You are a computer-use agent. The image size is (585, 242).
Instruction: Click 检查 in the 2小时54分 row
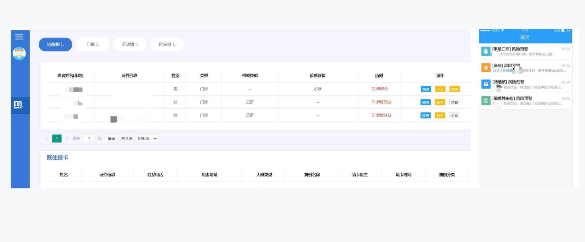(x=426, y=115)
